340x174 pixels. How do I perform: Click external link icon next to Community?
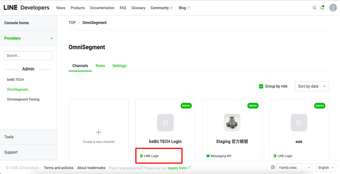click(x=171, y=8)
